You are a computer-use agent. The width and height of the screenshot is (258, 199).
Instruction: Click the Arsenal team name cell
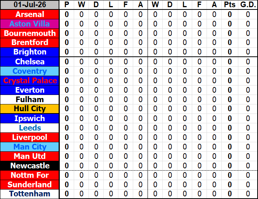(x=30, y=14)
